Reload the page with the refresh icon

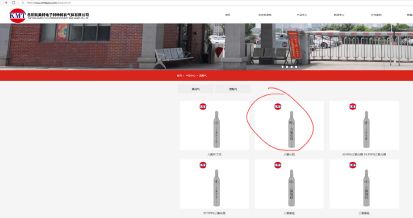pos(14,3)
